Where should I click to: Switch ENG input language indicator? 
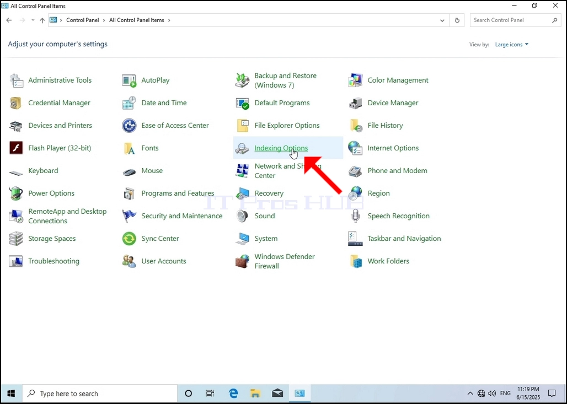point(506,394)
